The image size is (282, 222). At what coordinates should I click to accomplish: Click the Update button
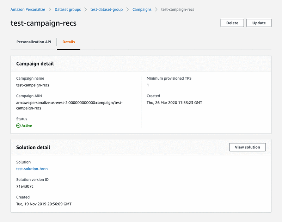pyautogui.click(x=259, y=23)
